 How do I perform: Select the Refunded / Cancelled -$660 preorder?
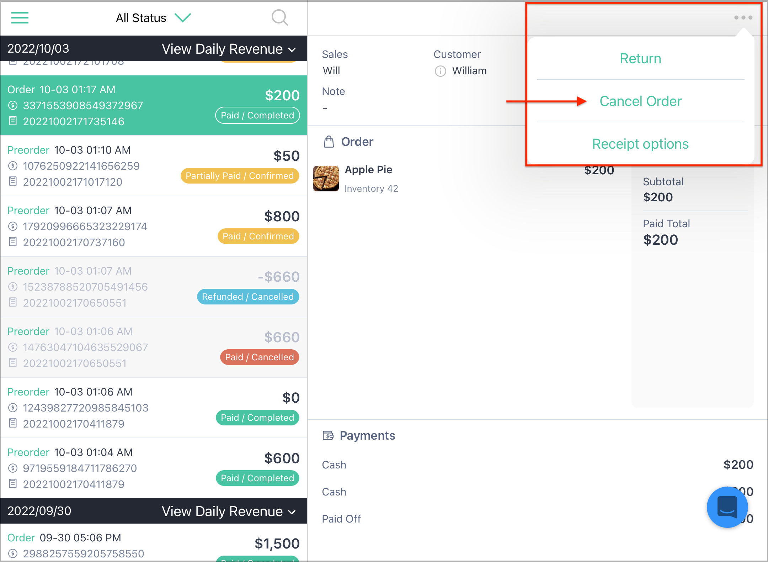click(x=154, y=287)
